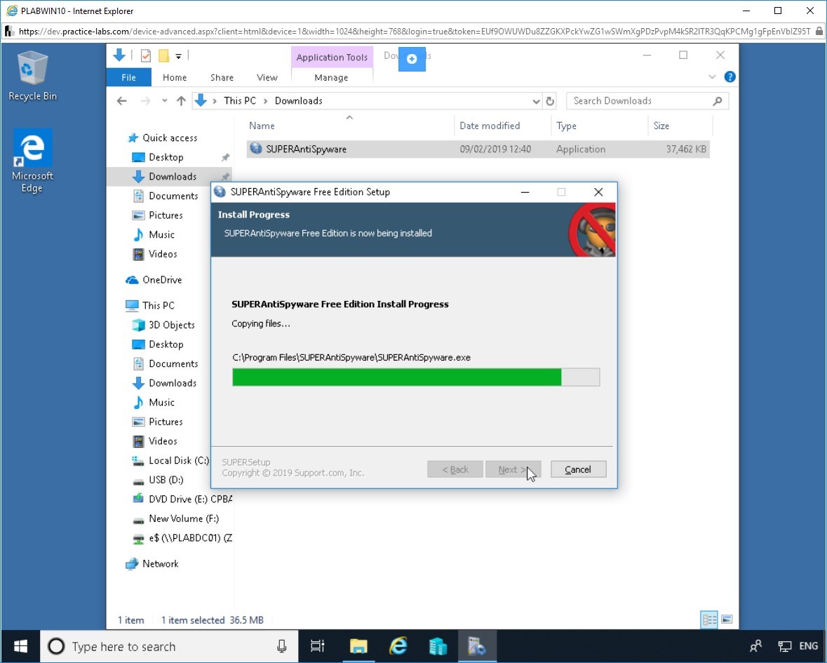Open the Customize Quick Access Toolbar dropdown

pos(178,56)
